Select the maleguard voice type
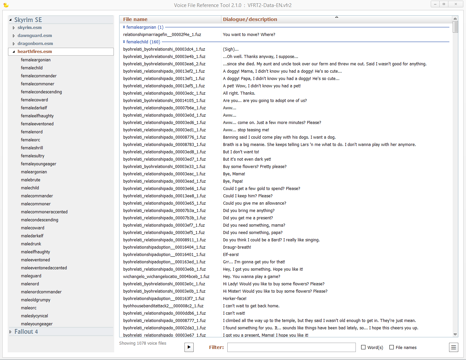 [x=31, y=276]
